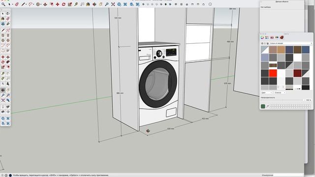Pick the Polygon tool in left palette

coord(8,40)
